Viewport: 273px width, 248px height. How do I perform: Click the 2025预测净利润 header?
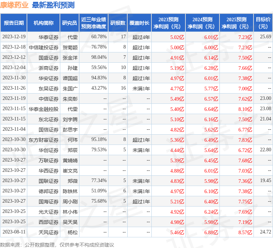[236, 23]
